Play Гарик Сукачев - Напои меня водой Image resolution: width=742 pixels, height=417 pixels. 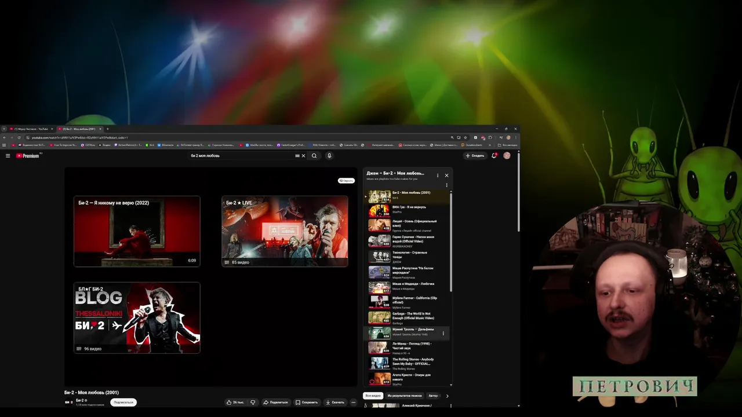[406, 240]
